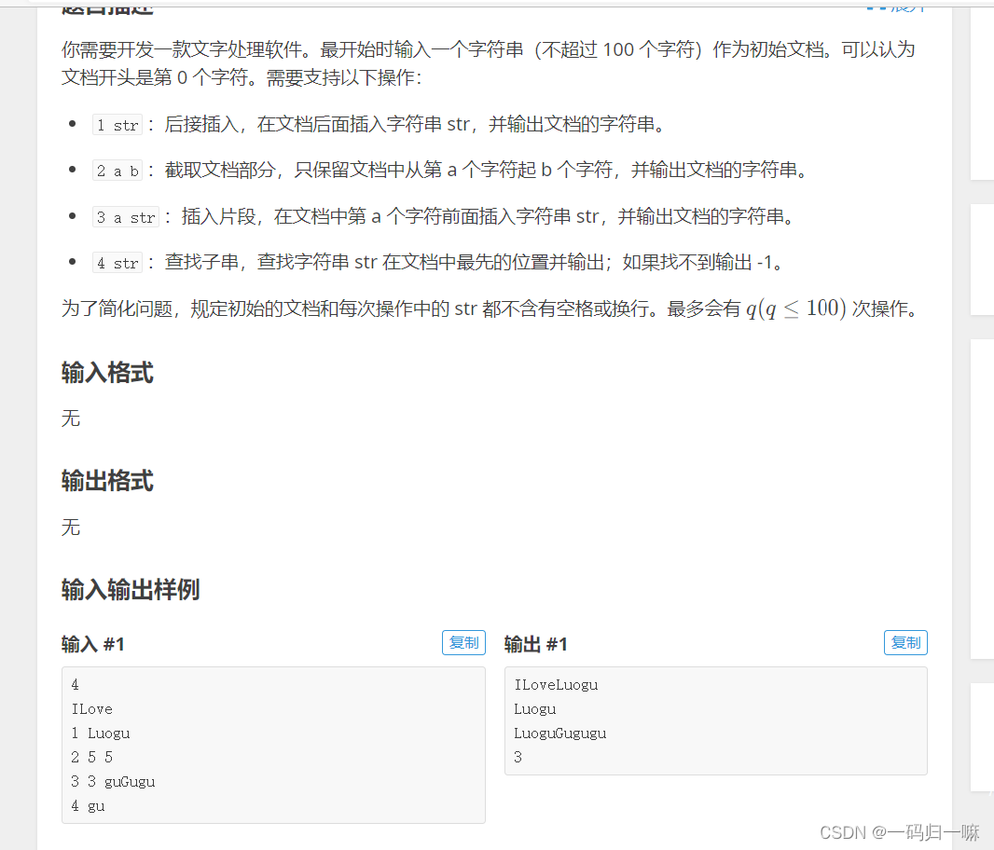
Task: Click the text 插入片段 description
Action: tap(488, 217)
